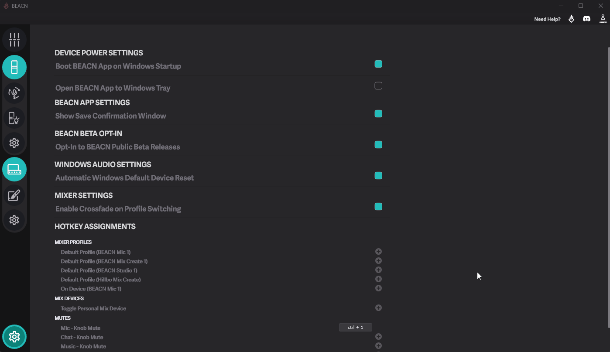Click the WINDOWS AUDIO SETTINGS heading
Screen dimensions: 610x352
point(103,164)
